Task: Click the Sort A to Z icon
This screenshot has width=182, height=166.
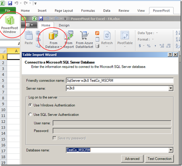Action: tap(178, 33)
